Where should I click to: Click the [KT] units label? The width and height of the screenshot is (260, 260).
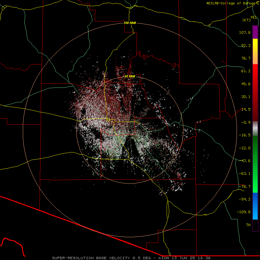(247, 20)
